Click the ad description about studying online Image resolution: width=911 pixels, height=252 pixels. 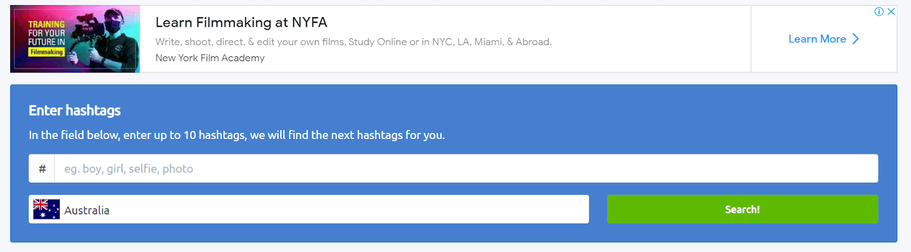(353, 42)
